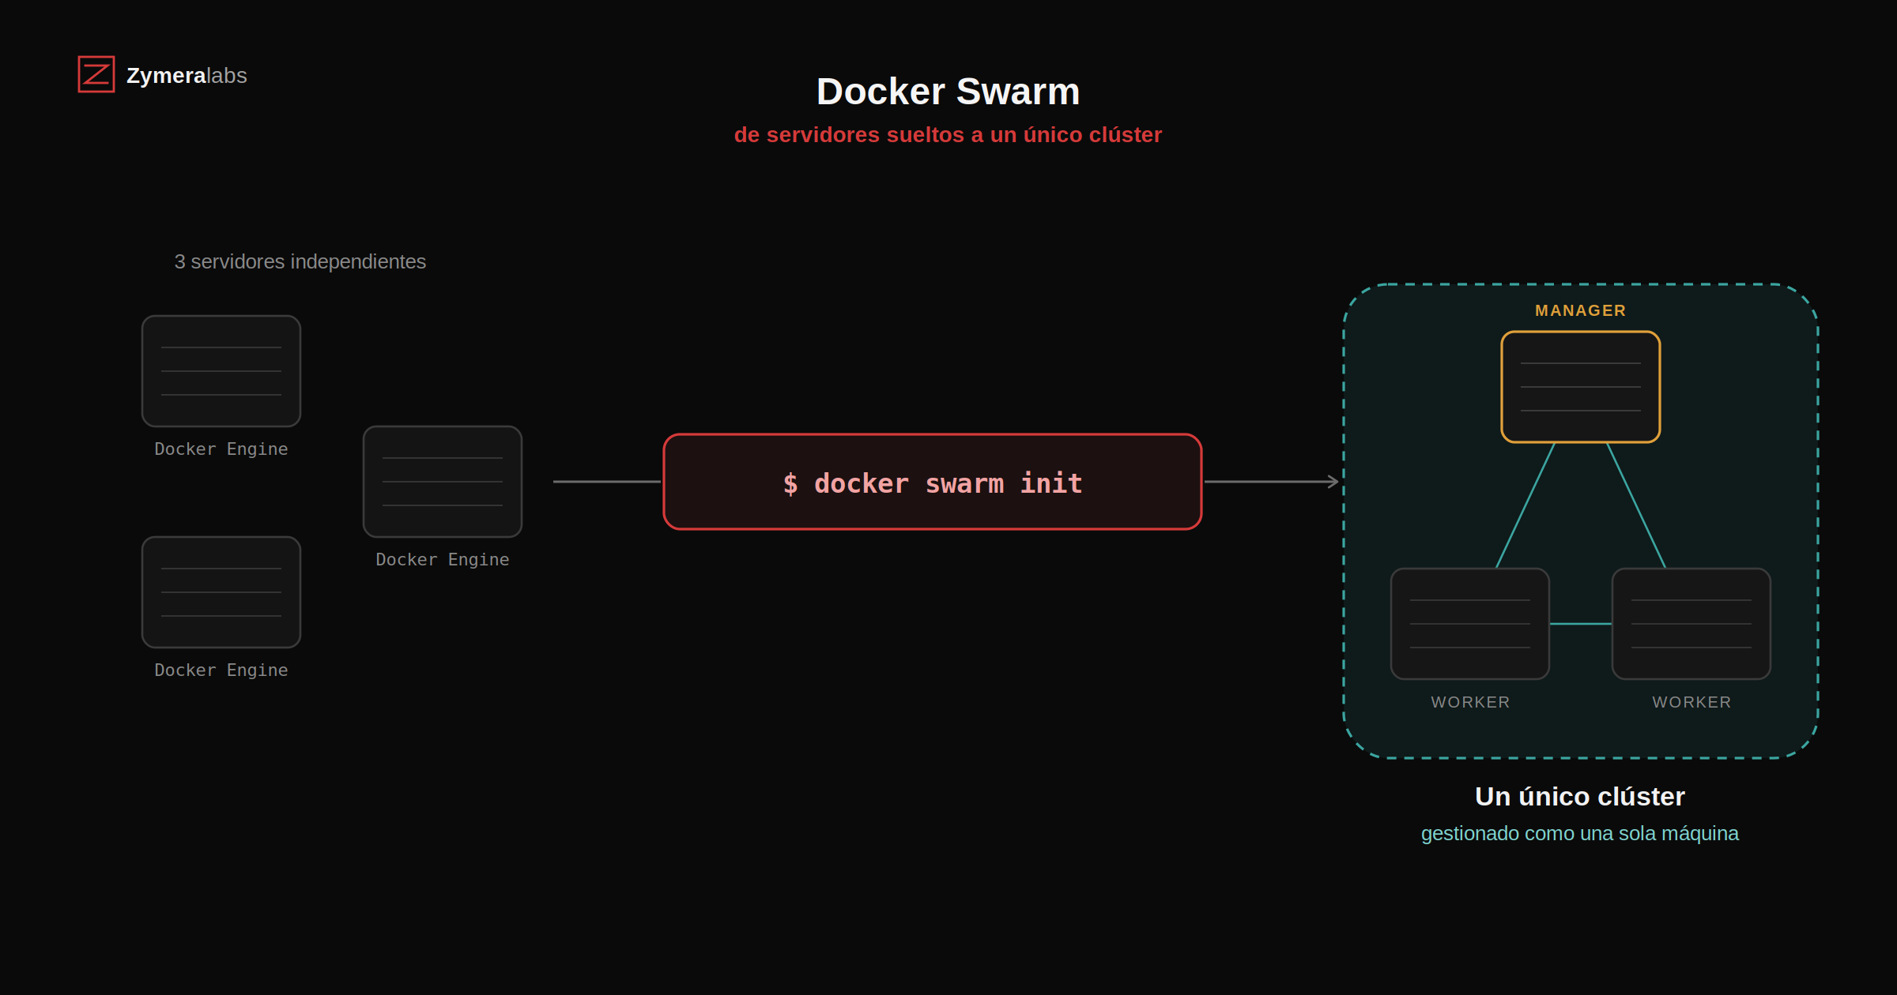Click the red subtitle about único clúster
Screen dimensions: 1897x995
(948, 135)
